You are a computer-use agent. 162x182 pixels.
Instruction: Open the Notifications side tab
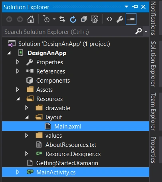(153, 18)
